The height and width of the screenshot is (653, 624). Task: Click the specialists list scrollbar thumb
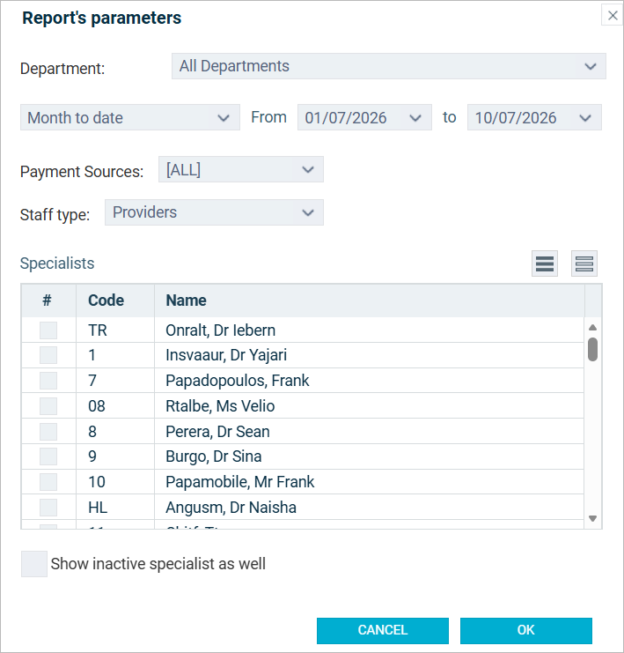click(x=593, y=349)
